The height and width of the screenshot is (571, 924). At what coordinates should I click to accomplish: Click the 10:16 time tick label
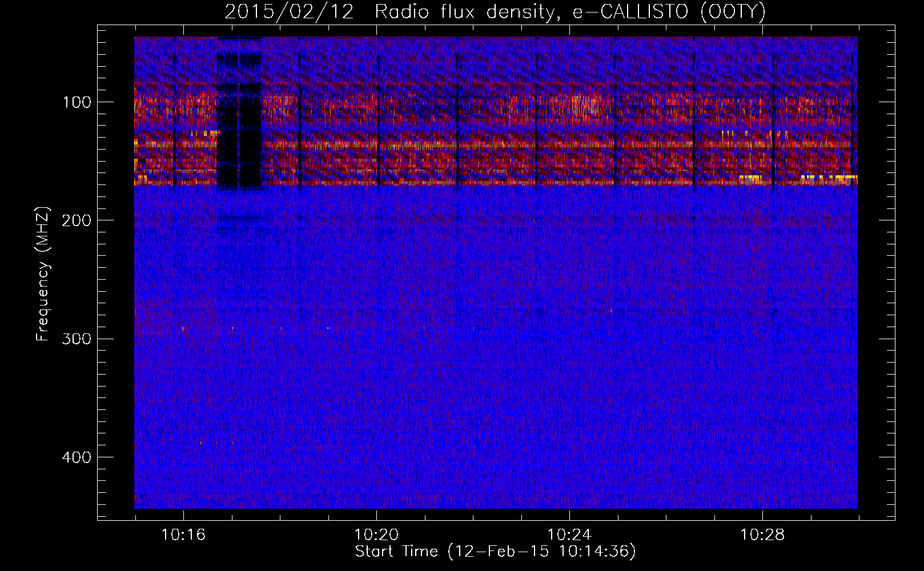tap(183, 535)
